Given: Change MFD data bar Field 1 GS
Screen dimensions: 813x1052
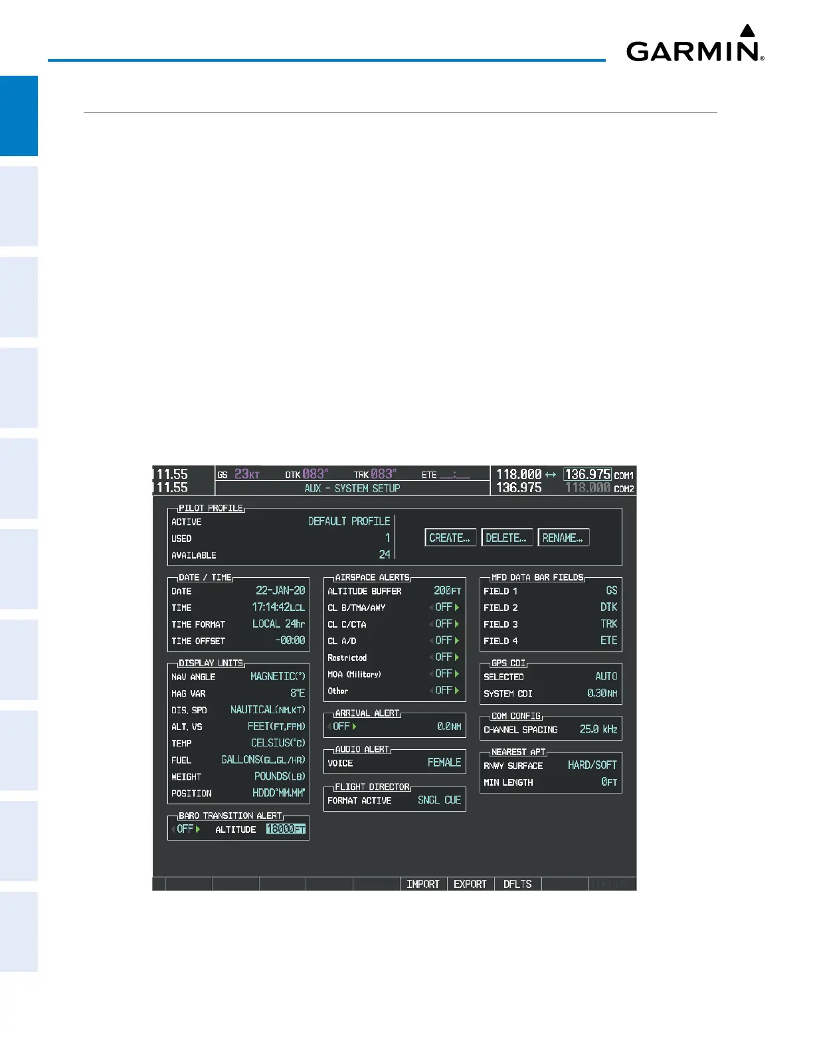Looking at the screenshot, I should click(612, 590).
